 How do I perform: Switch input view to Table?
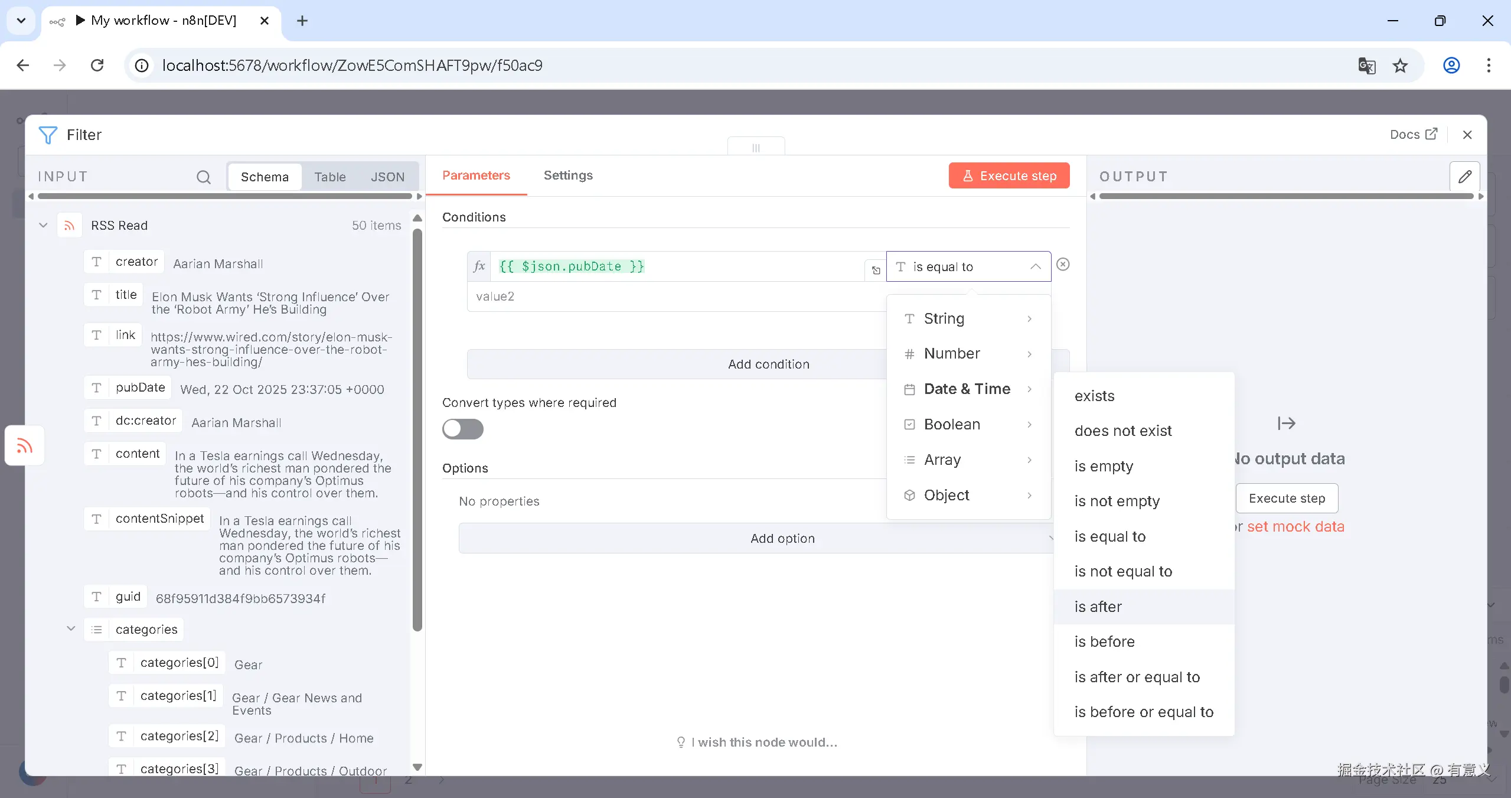(x=329, y=177)
